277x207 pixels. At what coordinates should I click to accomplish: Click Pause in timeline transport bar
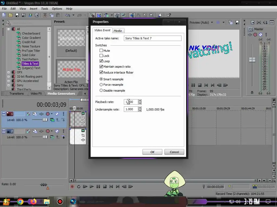coord(98,187)
